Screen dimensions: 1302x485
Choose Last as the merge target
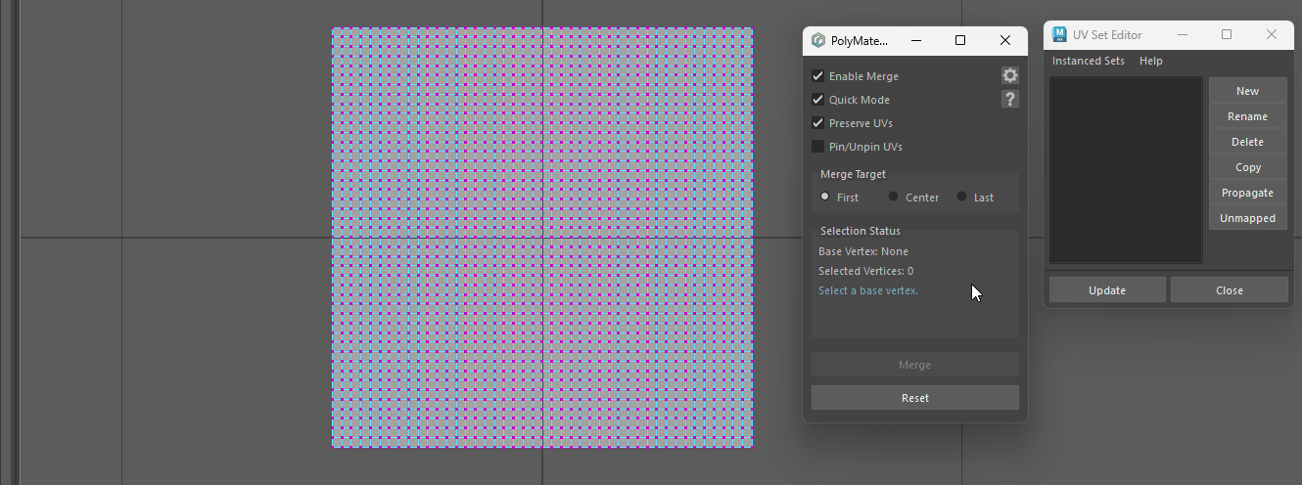(x=961, y=197)
